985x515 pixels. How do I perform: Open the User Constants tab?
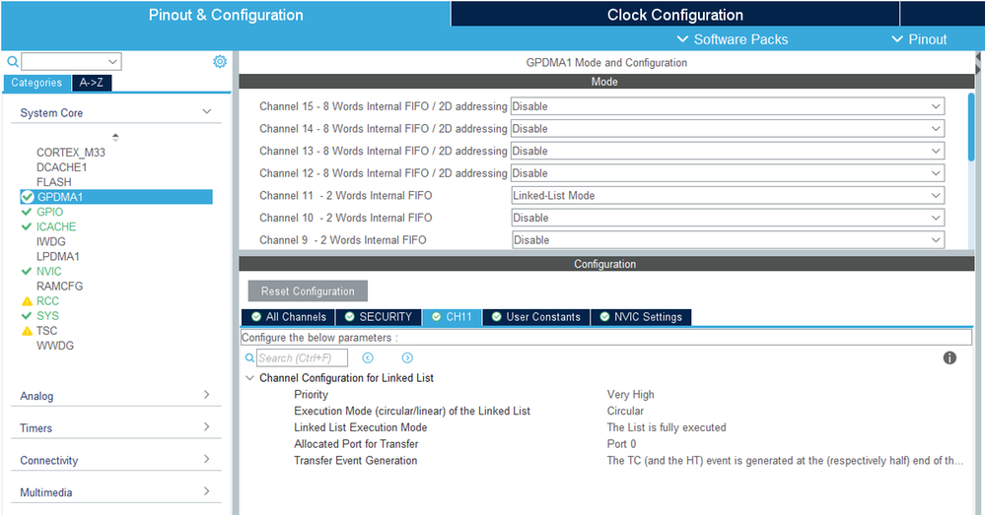(x=535, y=317)
